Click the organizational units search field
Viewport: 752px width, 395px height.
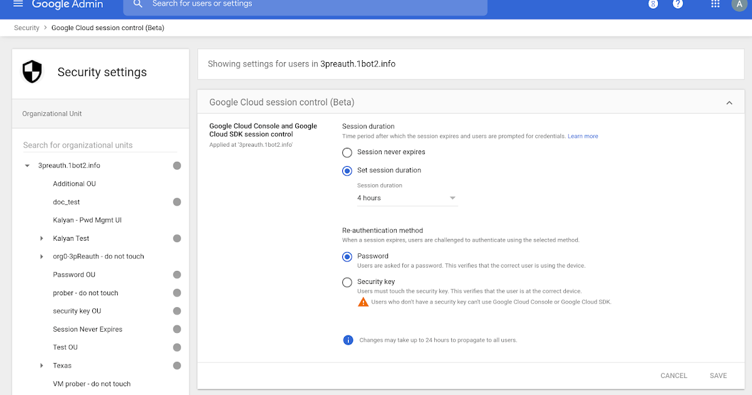click(100, 145)
